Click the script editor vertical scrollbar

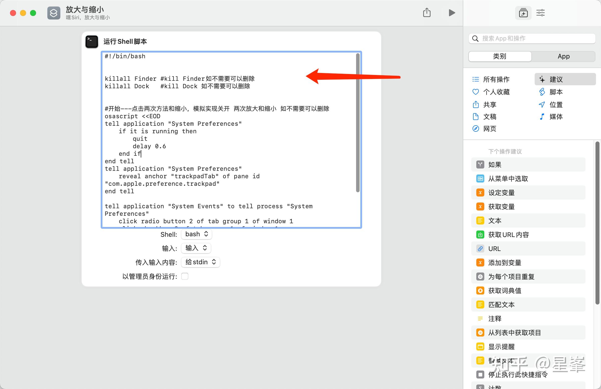[x=358, y=123]
